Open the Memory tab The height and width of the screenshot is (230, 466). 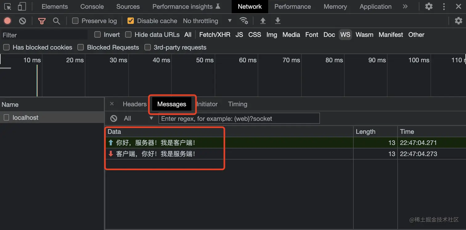335,6
